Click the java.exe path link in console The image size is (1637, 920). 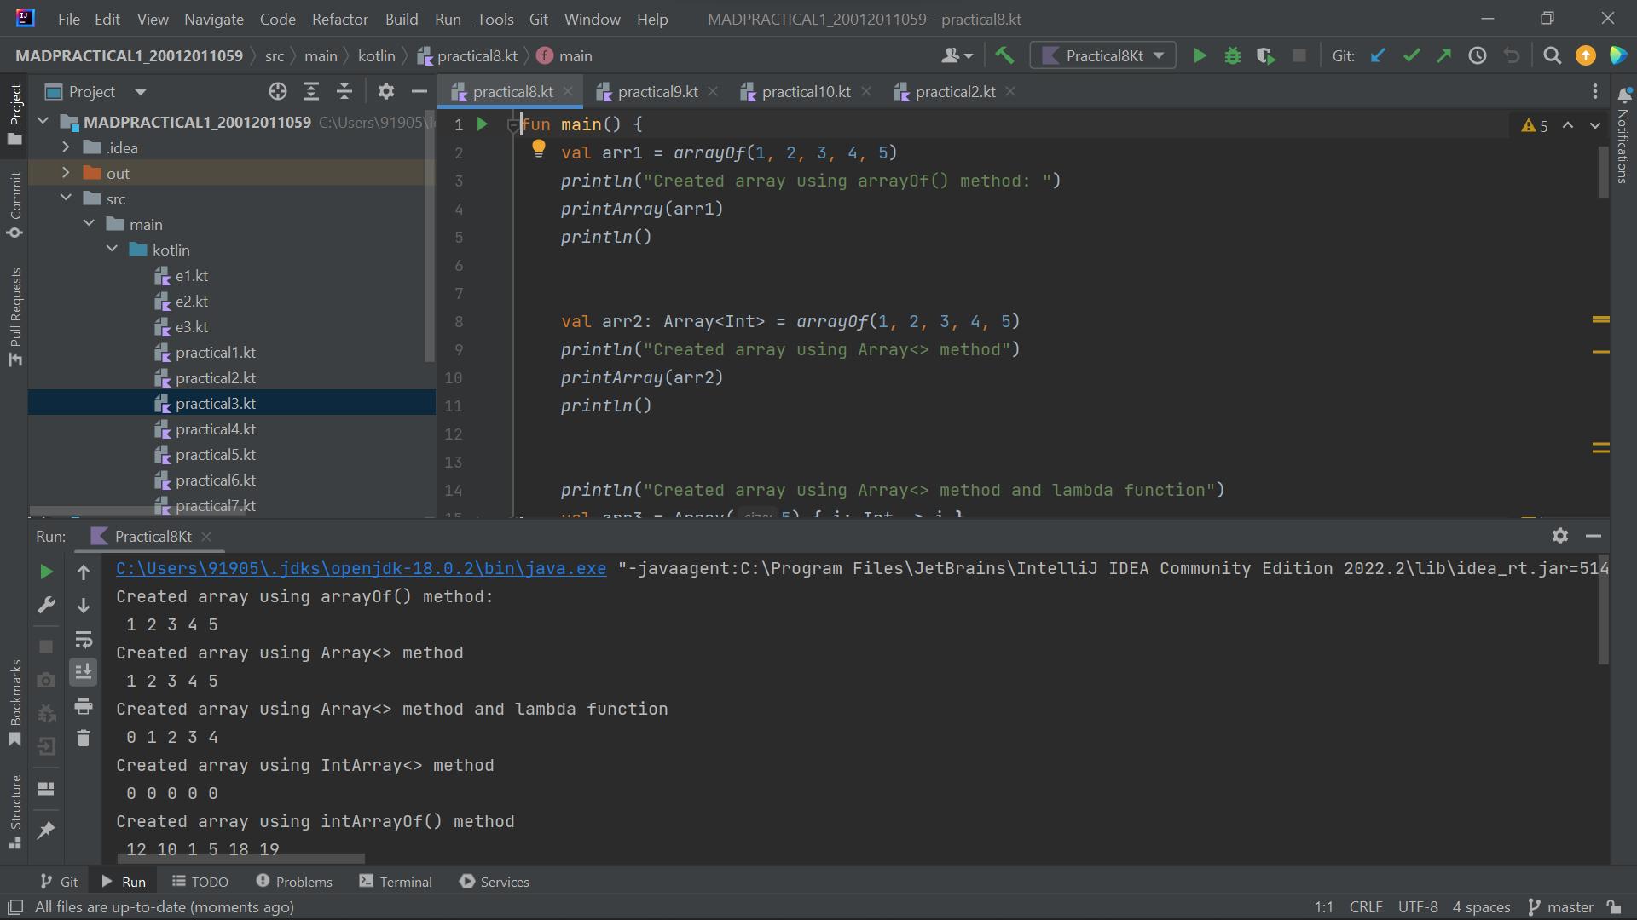pos(362,568)
